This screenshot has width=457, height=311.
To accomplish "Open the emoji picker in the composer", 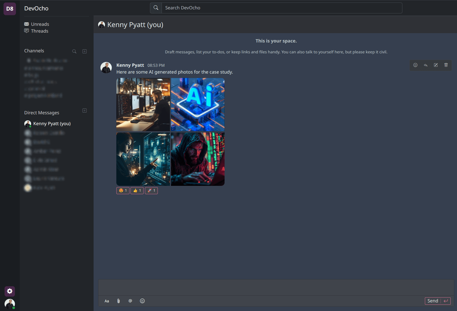I will 142,301.
